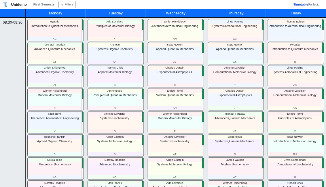Open Thursday Antoine Lavoisier Computational Molecular Biology card
Viewport: 326px width, 187px height.
236,76
